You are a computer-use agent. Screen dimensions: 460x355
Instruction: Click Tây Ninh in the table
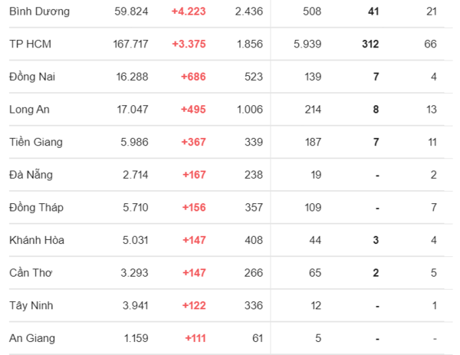31,305
